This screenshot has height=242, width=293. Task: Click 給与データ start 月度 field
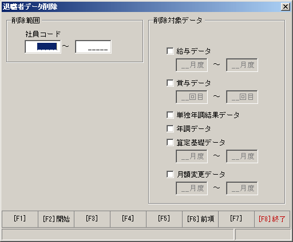point(192,65)
